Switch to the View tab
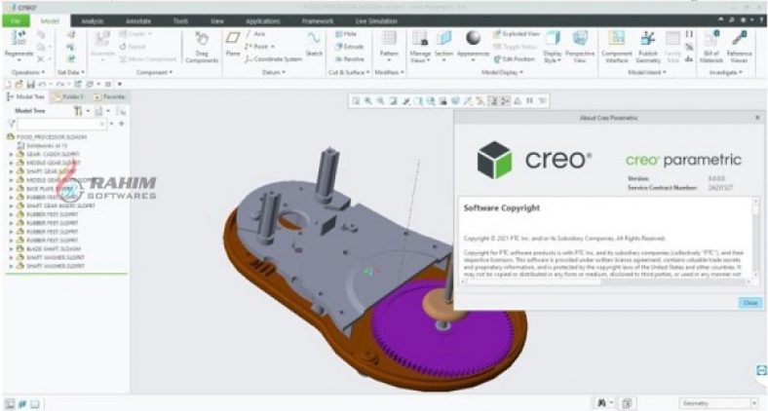 coord(217,21)
